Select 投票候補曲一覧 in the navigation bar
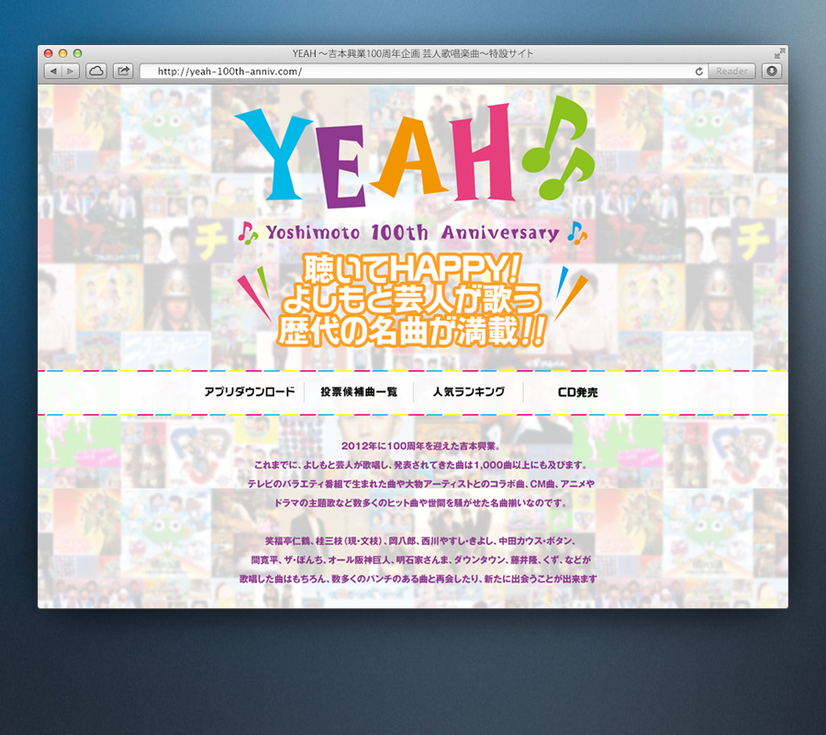Screen dimensions: 826x735 (359, 392)
